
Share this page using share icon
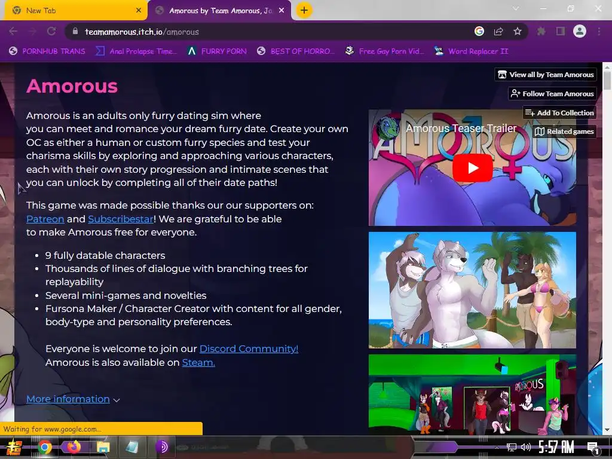498,31
